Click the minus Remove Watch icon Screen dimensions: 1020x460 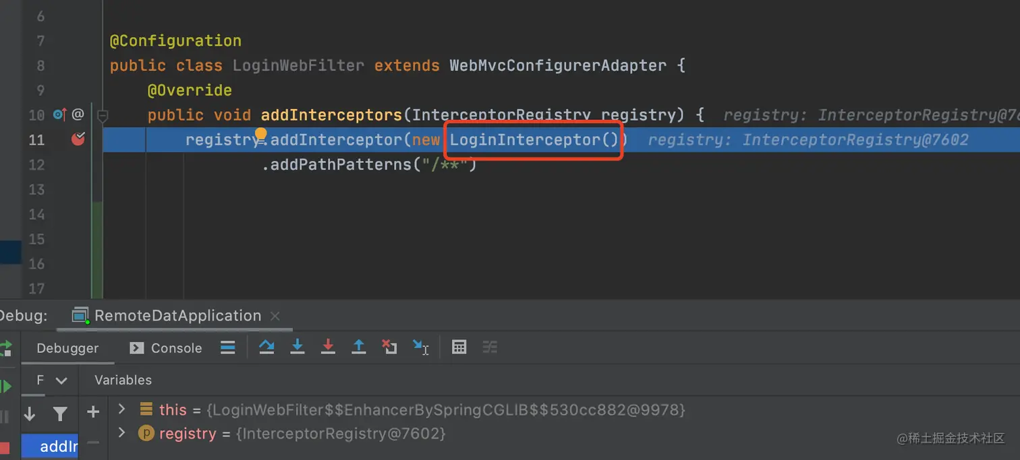(93, 442)
